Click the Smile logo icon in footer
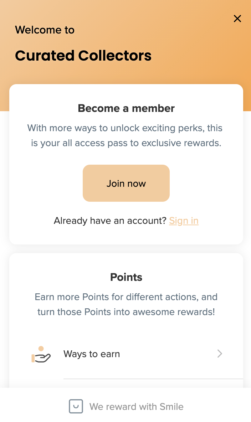This screenshot has height=422, width=251. tap(76, 406)
